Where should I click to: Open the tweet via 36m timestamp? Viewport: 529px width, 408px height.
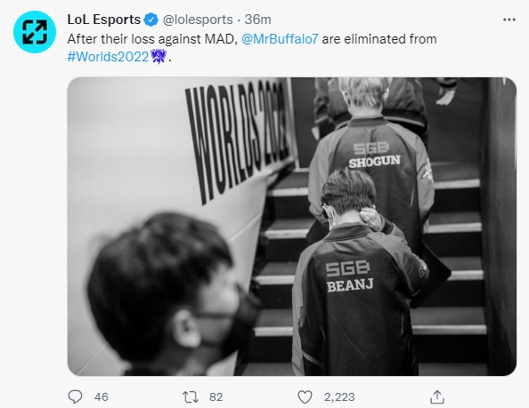coord(257,20)
